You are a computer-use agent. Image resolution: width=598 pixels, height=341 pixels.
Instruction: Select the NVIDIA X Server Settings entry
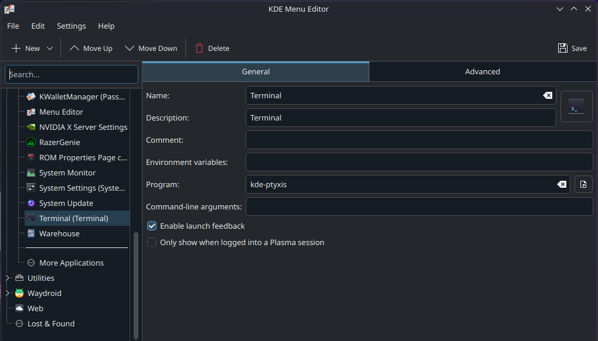pyautogui.click(x=83, y=127)
